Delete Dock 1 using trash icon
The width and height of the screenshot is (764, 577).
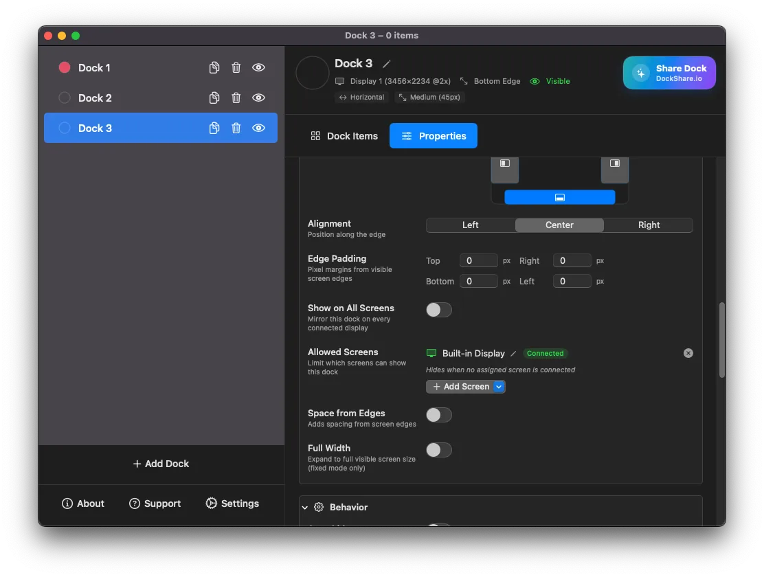point(236,67)
